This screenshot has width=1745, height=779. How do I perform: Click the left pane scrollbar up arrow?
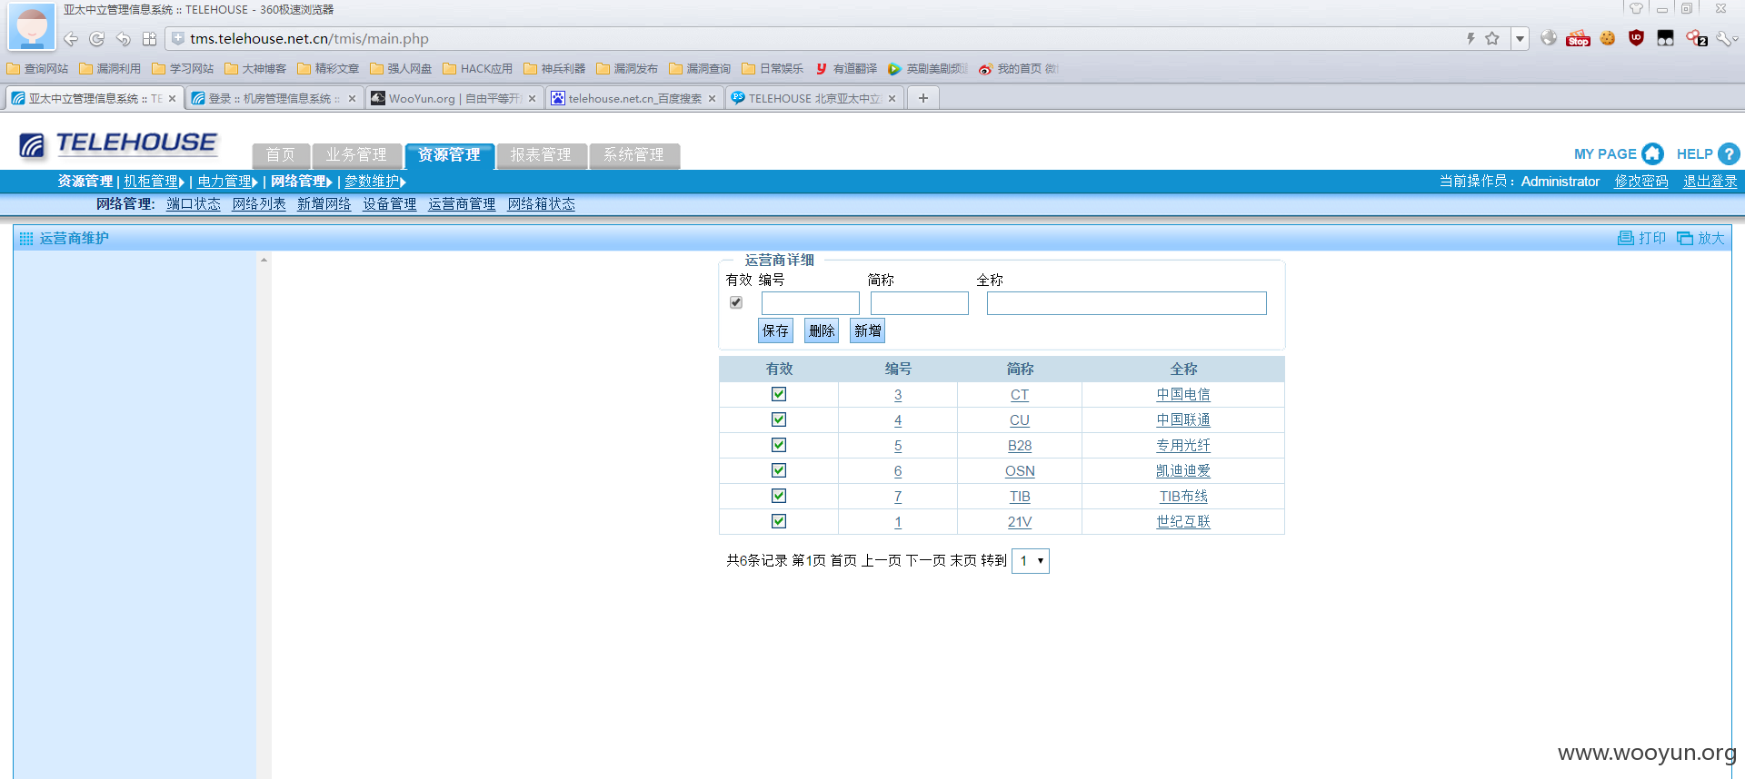(264, 261)
